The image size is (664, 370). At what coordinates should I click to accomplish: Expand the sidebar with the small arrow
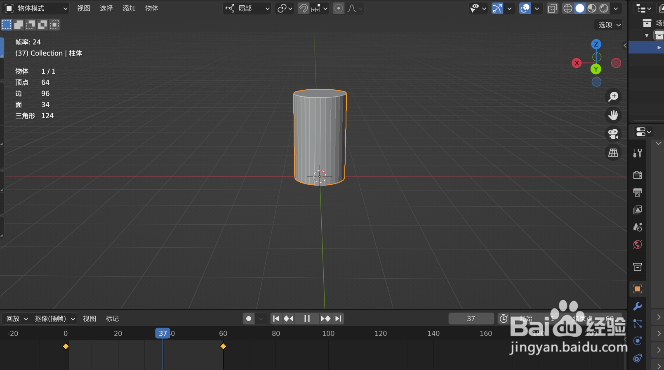click(625, 46)
